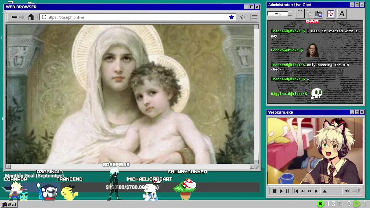
Task: Click 'only passing the HIV check' message
Action: tap(310, 67)
